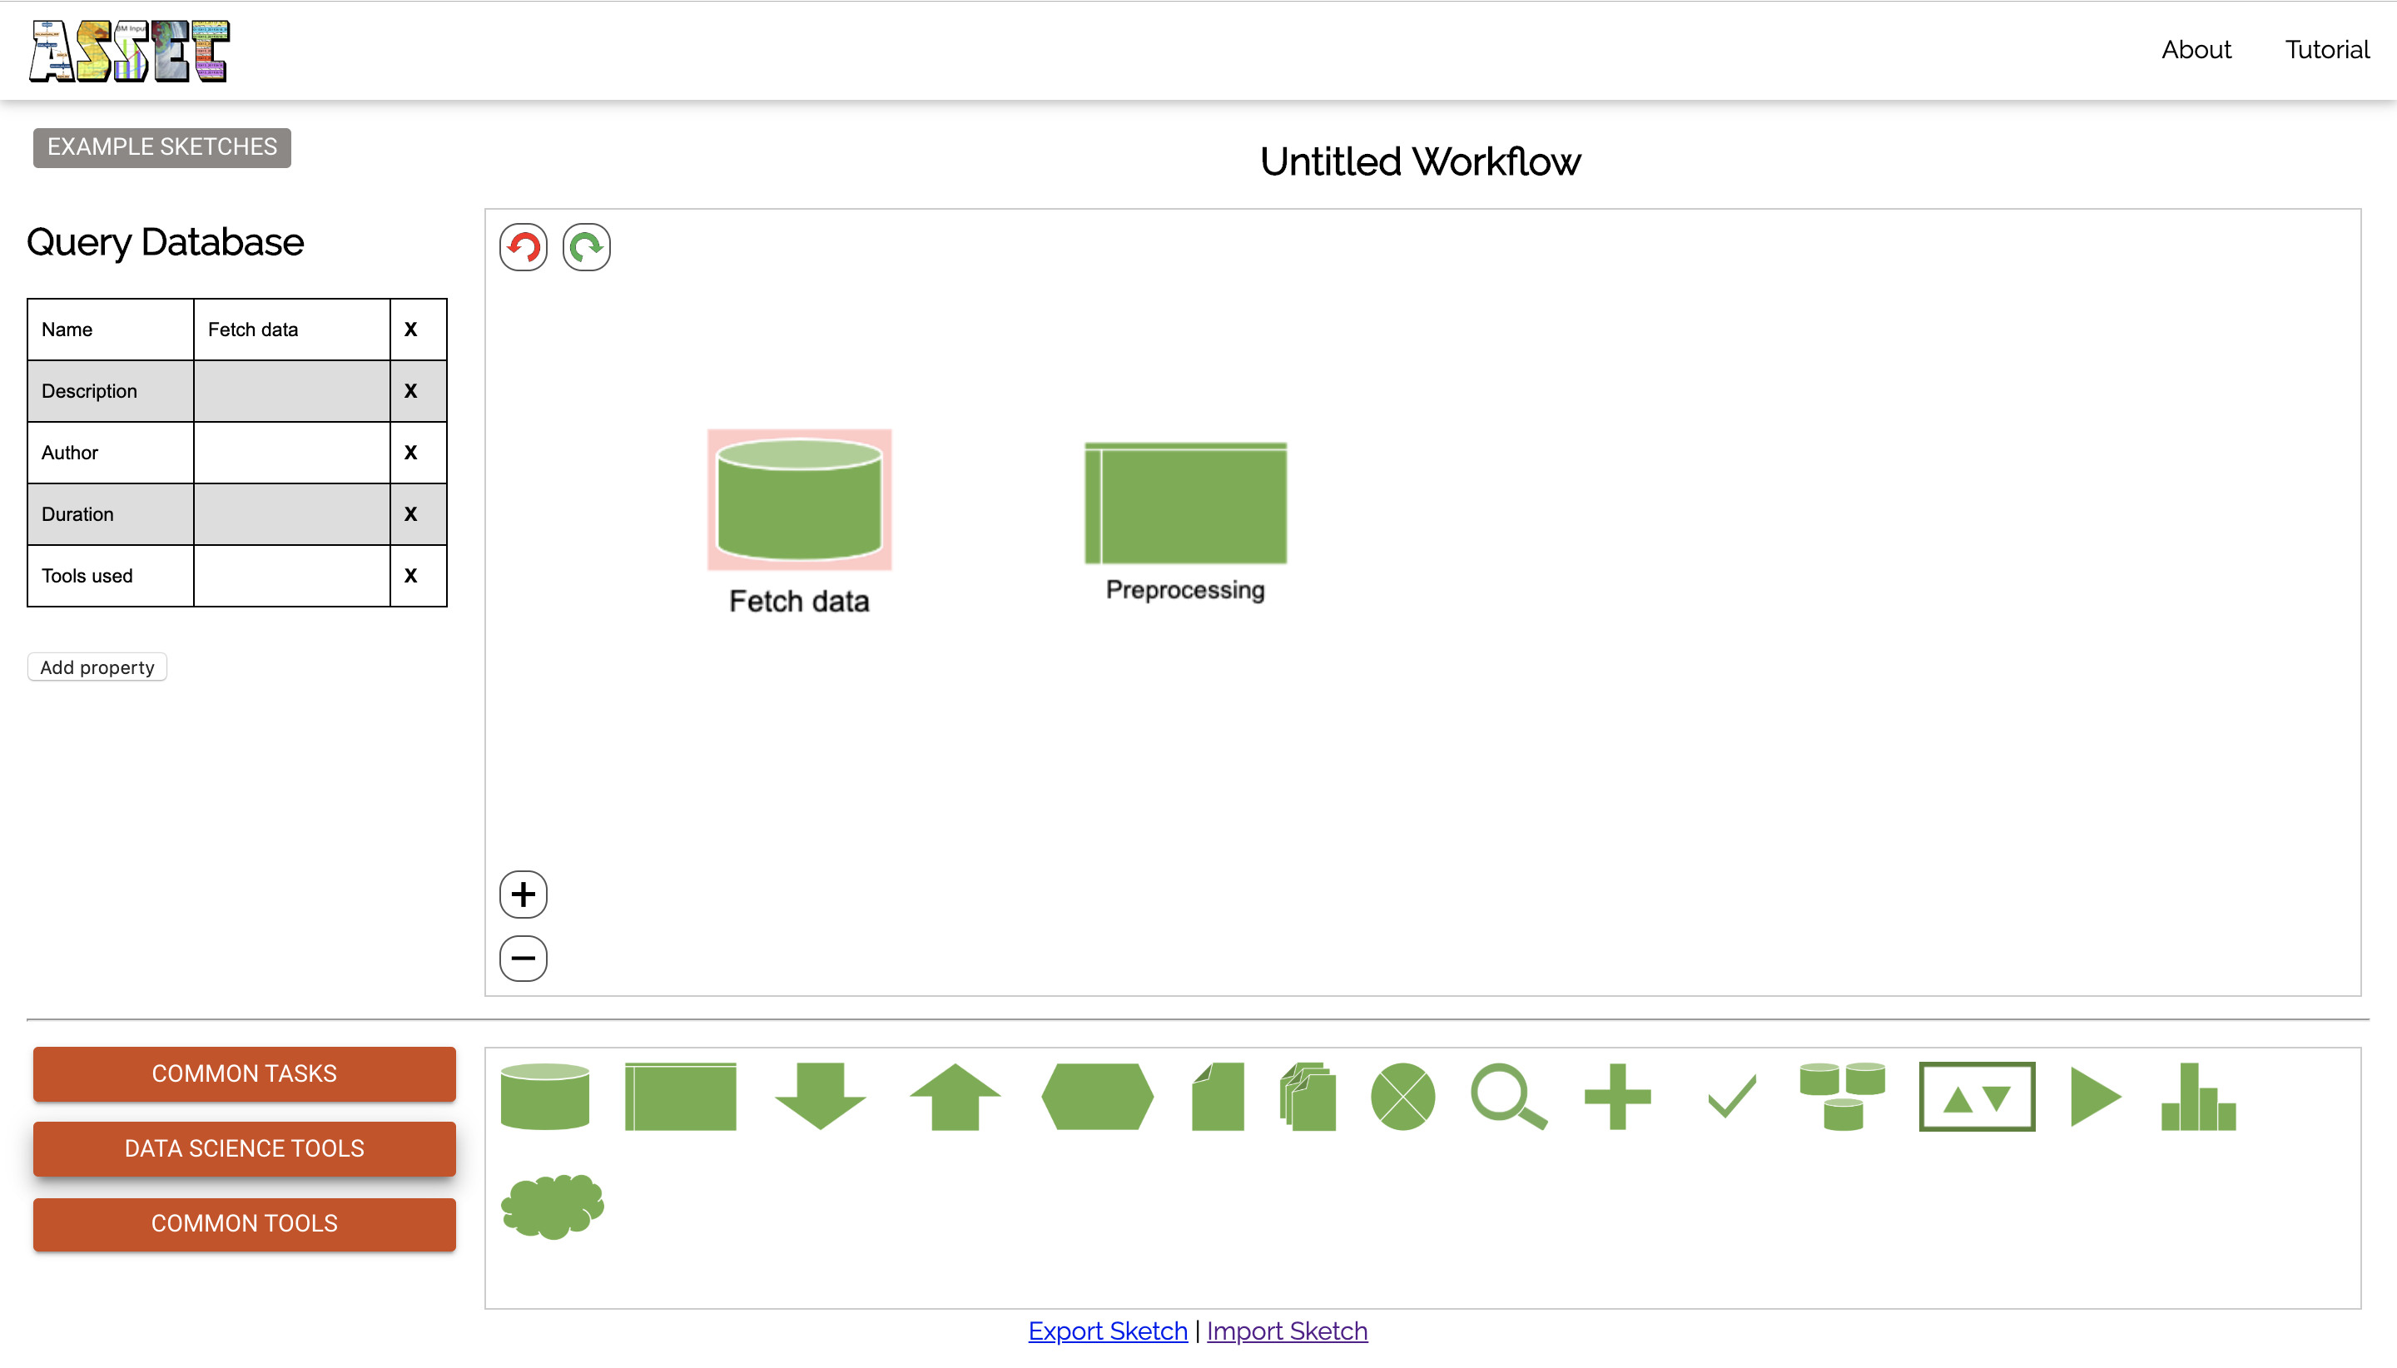Choose the three cylinders database cluster icon
Viewport: 2397px width, 1368px height.
(1842, 1097)
